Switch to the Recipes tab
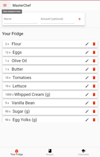Image resolution: width=100 pixels, height=157 pixels. click(x=50, y=152)
